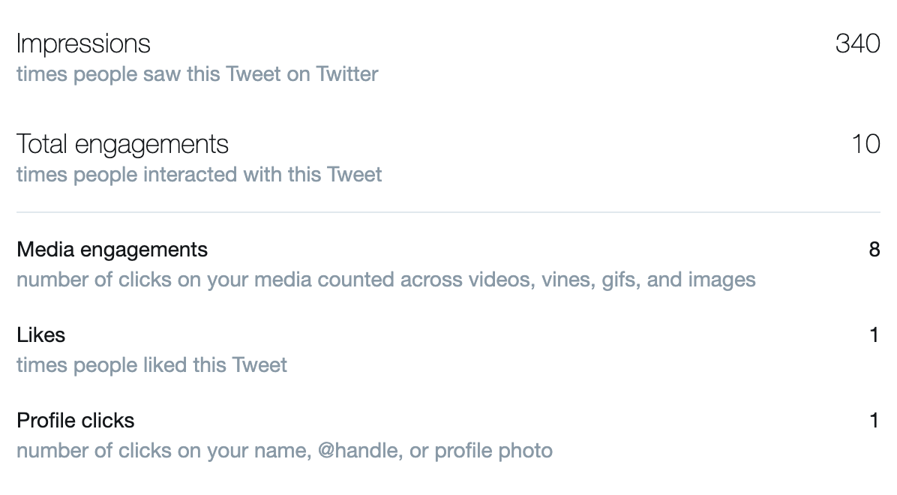
Task: Click the Media engagements label
Action: coord(112,249)
